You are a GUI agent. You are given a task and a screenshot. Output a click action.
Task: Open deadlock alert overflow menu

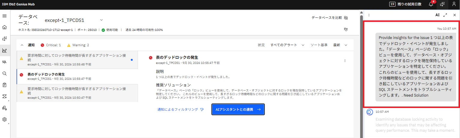pos(345,61)
